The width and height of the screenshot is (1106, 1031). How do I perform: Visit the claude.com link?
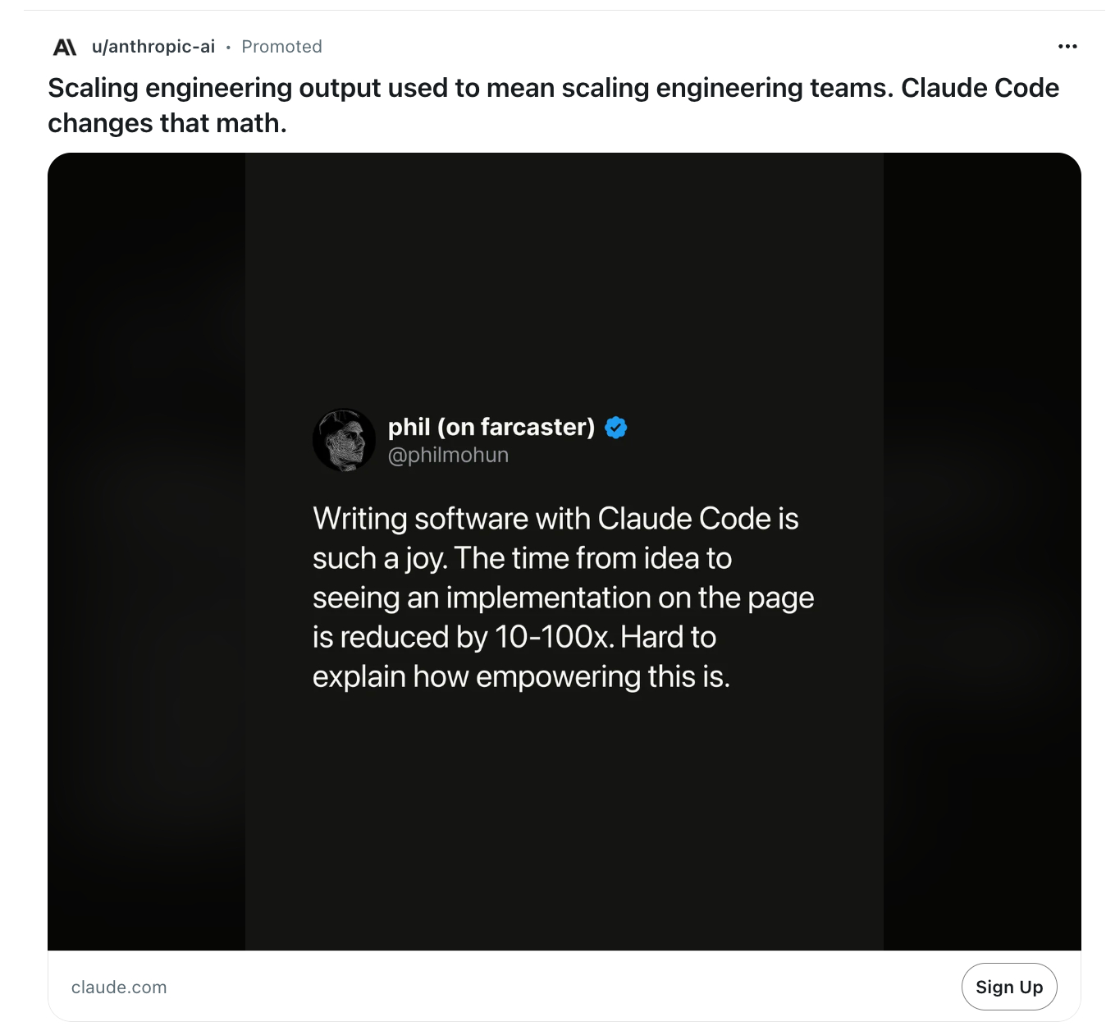tap(119, 987)
